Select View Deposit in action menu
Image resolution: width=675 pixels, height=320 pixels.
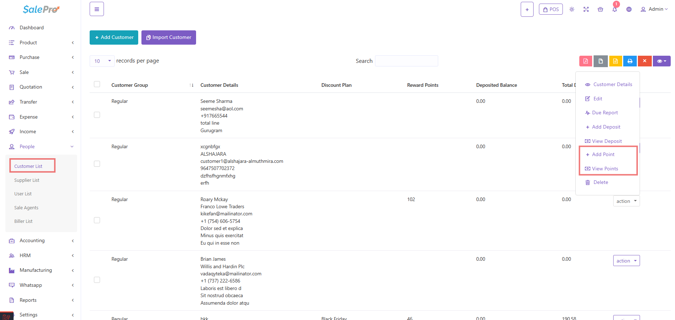[x=606, y=141]
